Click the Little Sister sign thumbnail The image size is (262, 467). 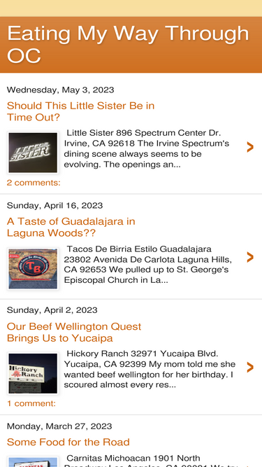[x=33, y=153]
